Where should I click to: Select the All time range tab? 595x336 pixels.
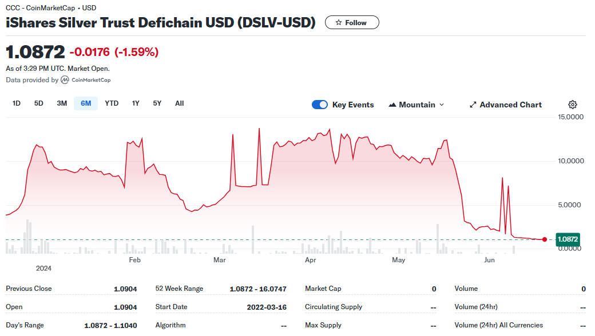pyautogui.click(x=179, y=103)
